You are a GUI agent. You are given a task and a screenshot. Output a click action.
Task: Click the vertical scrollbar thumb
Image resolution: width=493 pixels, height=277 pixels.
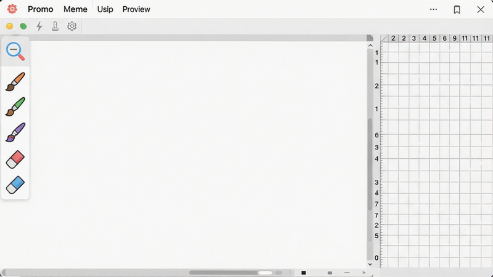pos(370,164)
